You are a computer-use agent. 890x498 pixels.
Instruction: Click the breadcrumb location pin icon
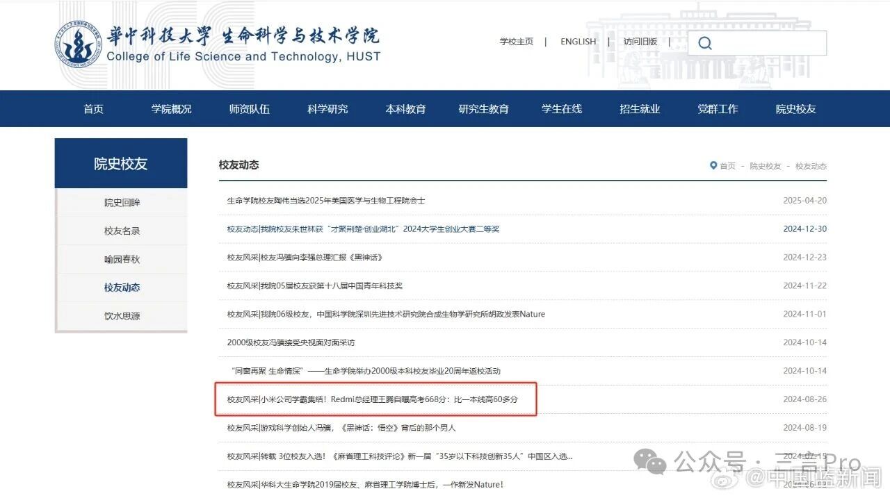pyautogui.click(x=713, y=166)
